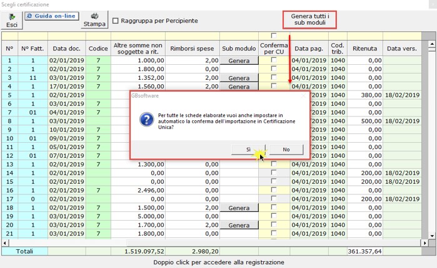The image size is (437, 268).
Task: Confirm with Sì in dialog
Action: (x=248, y=150)
